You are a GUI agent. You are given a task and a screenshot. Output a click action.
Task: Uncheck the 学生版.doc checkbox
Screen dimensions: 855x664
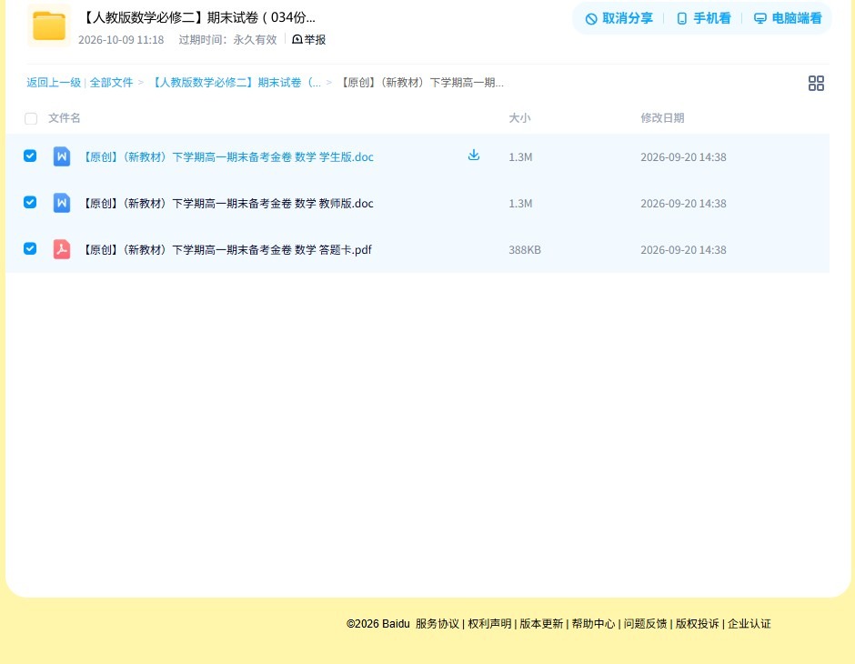pyautogui.click(x=30, y=156)
